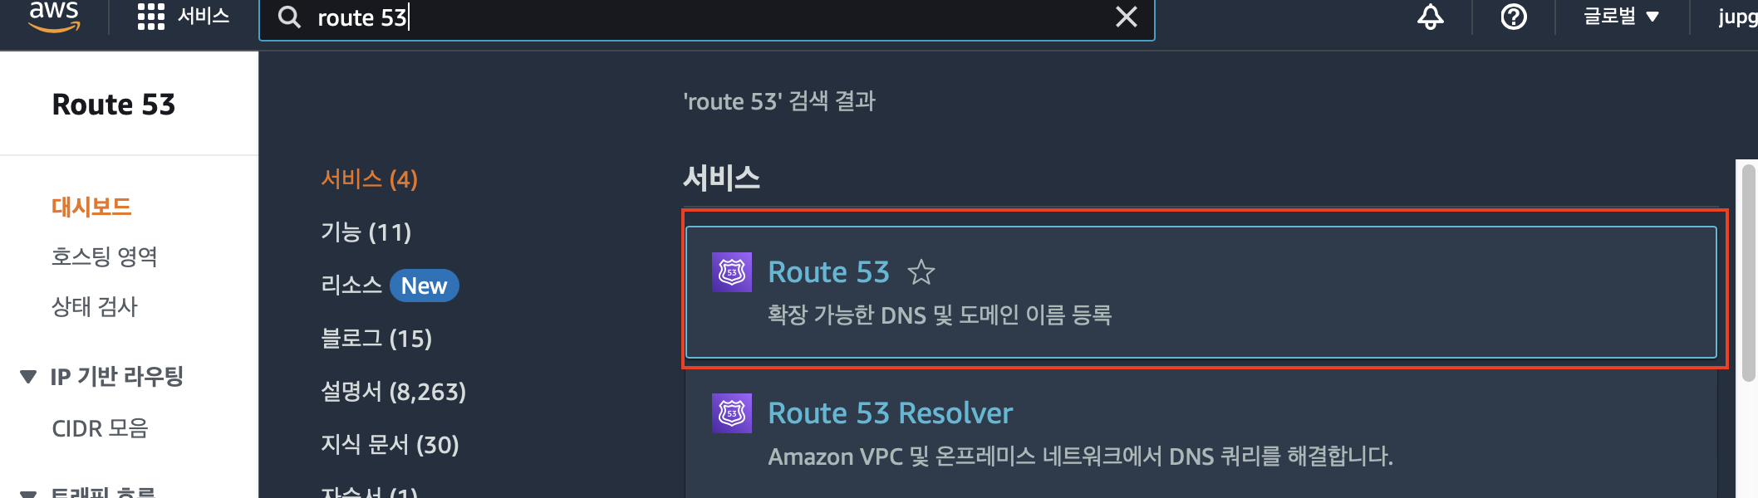Favorite Route 53 with the star icon
Image resolution: width=1758 pixels, height=498 pixels.
point(921,272)
